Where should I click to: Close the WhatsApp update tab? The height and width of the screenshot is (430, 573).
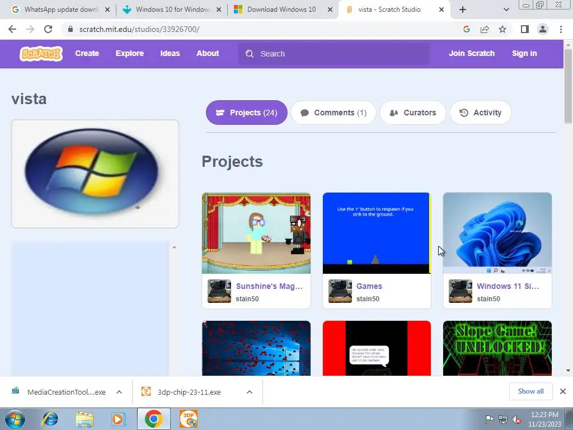(x=107, y=10)
